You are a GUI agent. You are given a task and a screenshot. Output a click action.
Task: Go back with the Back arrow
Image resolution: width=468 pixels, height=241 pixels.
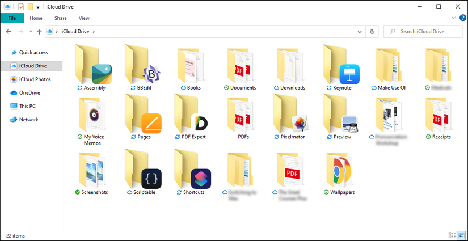(x=9, y=32)
